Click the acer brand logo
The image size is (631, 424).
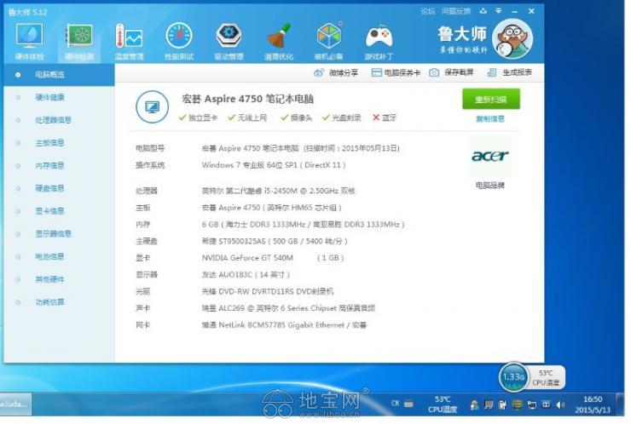(490, 156)
